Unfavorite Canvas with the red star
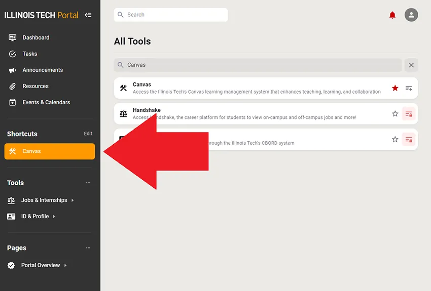 point(395,88)
